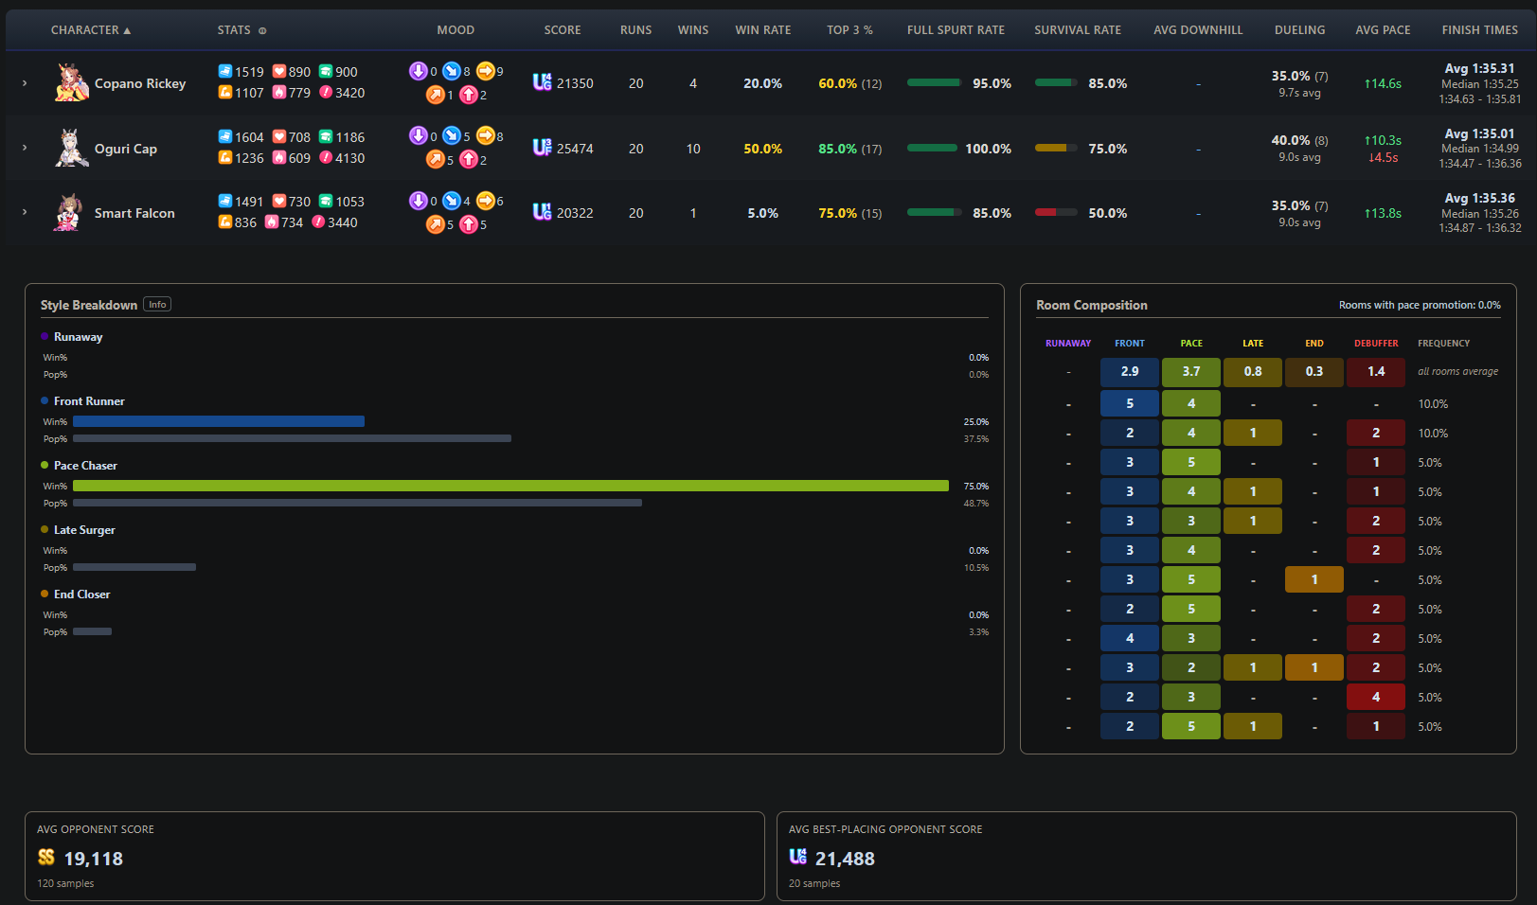Click Copano Rickey's character portrait

pyautogui.click(x=72, y=82)
